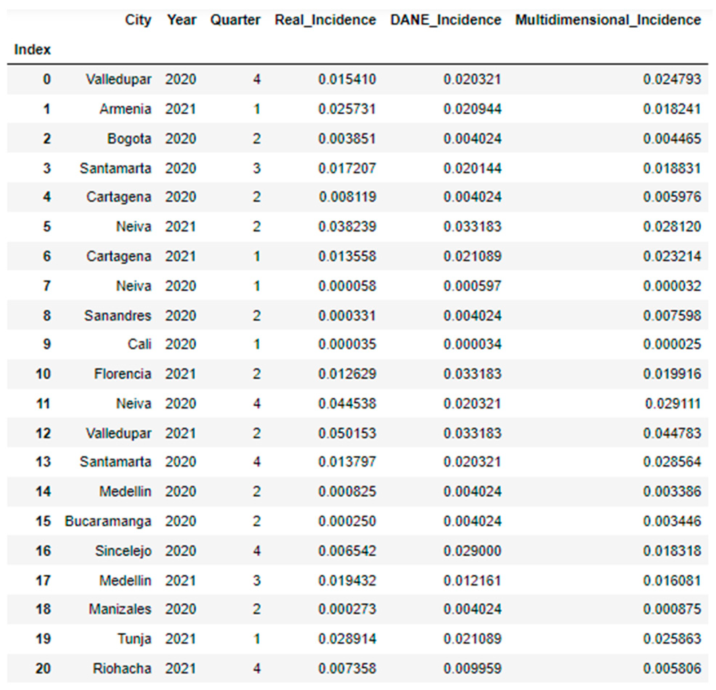Click DANE_Incidence value 0.029000

click(472, 551)
